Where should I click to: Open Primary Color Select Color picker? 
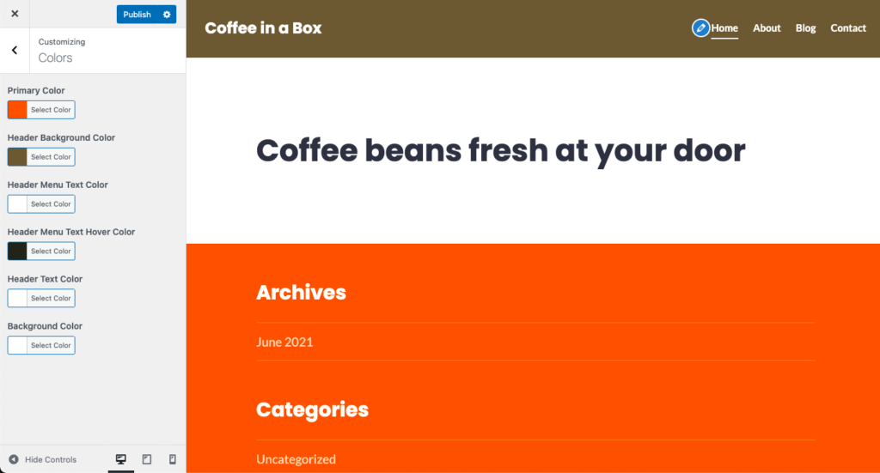point(51,110)
